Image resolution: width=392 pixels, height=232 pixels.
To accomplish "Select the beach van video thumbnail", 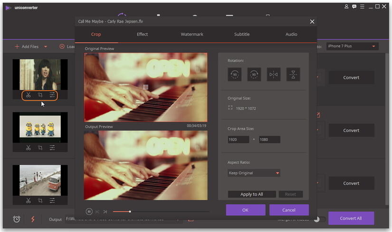I will [40, 180].
